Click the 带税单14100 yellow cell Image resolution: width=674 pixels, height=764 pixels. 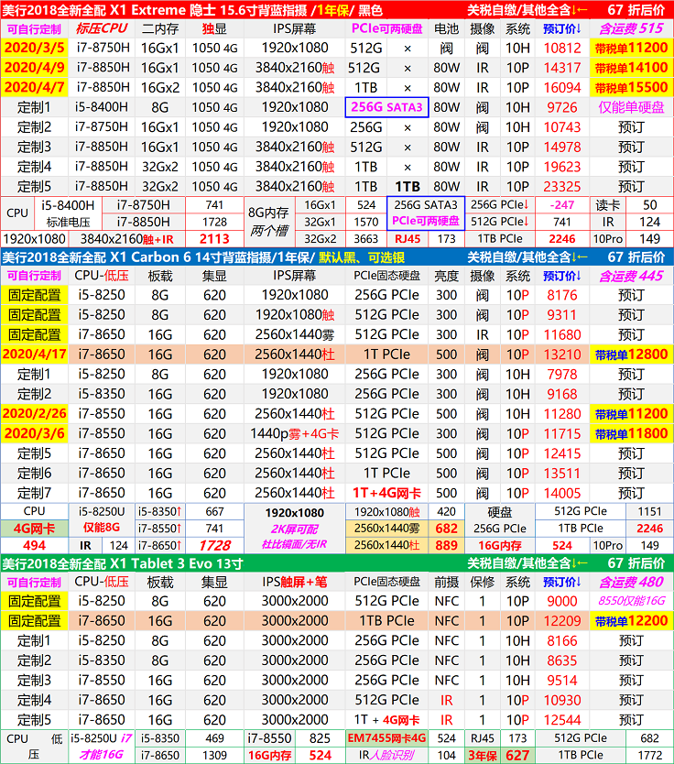point(630,68)
